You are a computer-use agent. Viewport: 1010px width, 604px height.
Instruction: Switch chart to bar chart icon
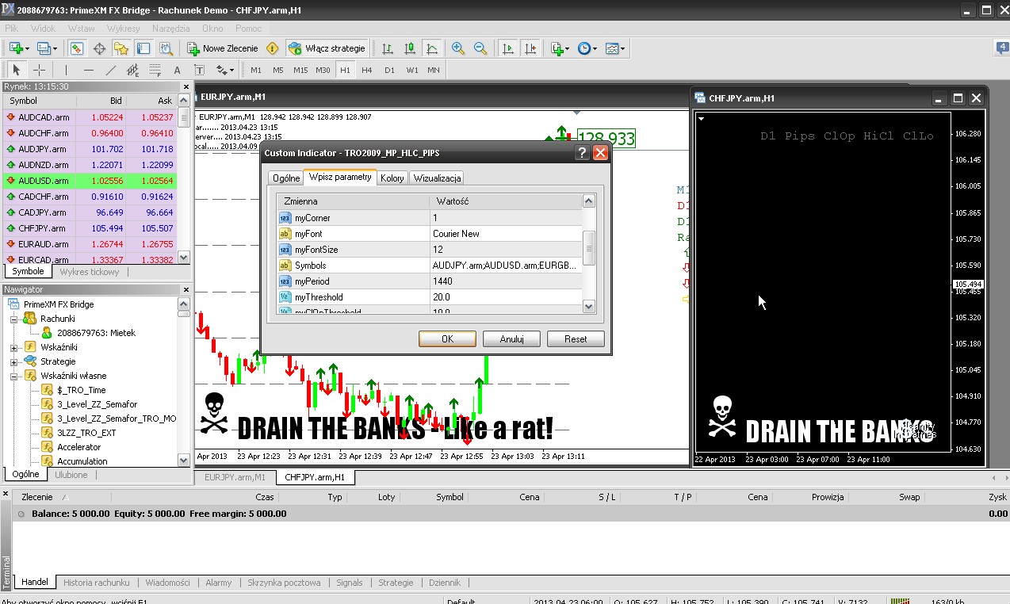click(x=388, y=48)
